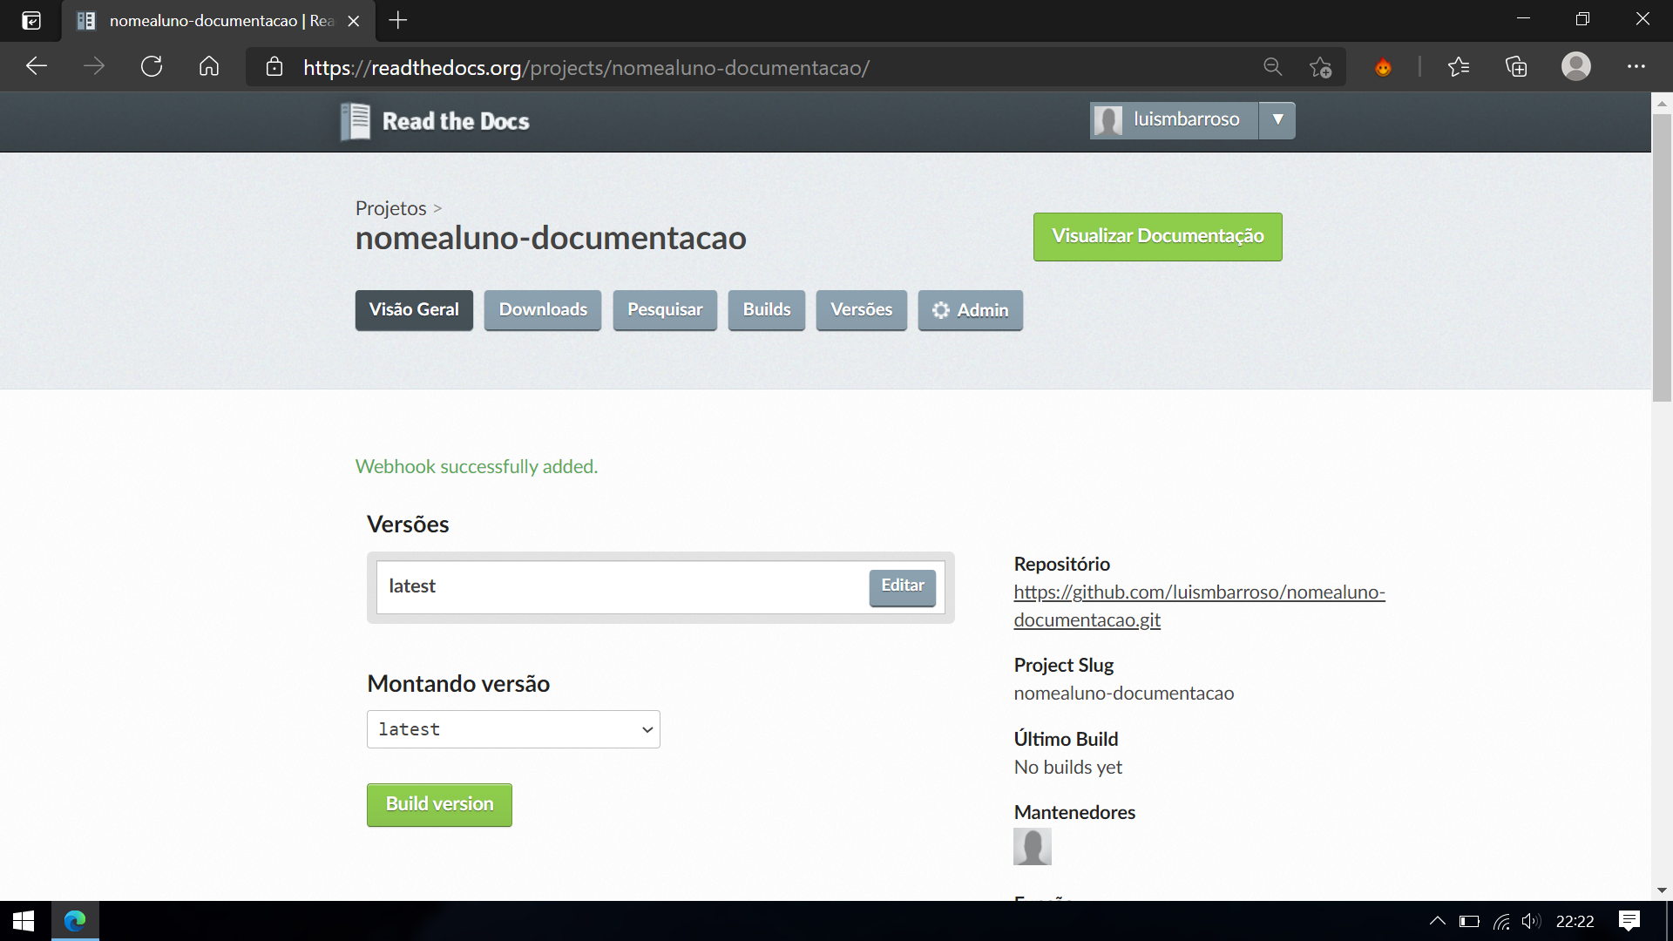Viewport: 1673px width, 941px height.
Task: Open the browser profile avatar
Action: [x=1576, y=67]
